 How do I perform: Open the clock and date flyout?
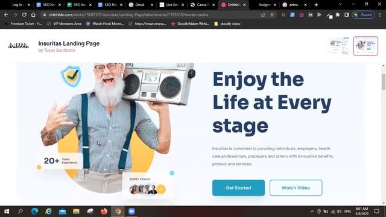tap(362, 212)
